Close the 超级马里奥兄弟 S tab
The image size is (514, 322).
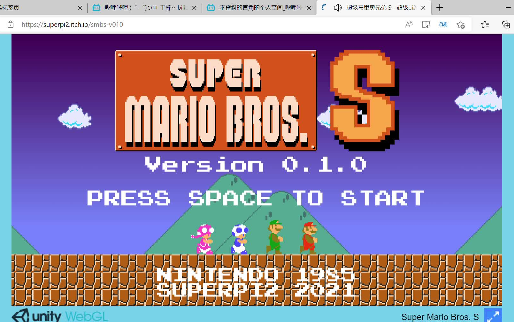[x=423, y=8]
